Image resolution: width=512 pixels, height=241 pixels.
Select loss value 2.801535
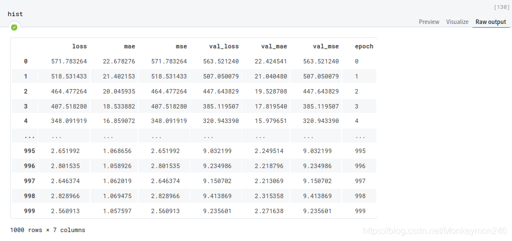coord(65,166)
